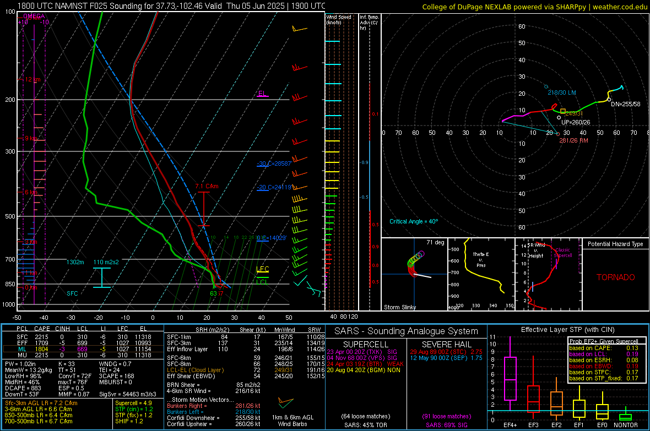Click the SARS: 45% TOR summary
Screen dimensions: 650x431
pyautogui.click(x=366, y=425)
